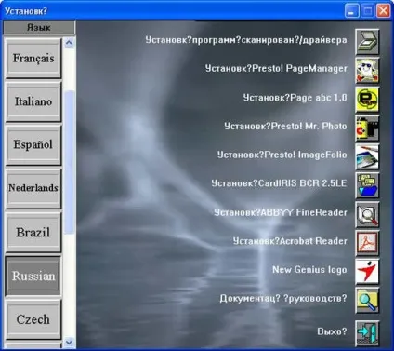Click Установк?Page abc 1.0 text
The width and height of the screenshot is (394, 351).
click(295, 98)
